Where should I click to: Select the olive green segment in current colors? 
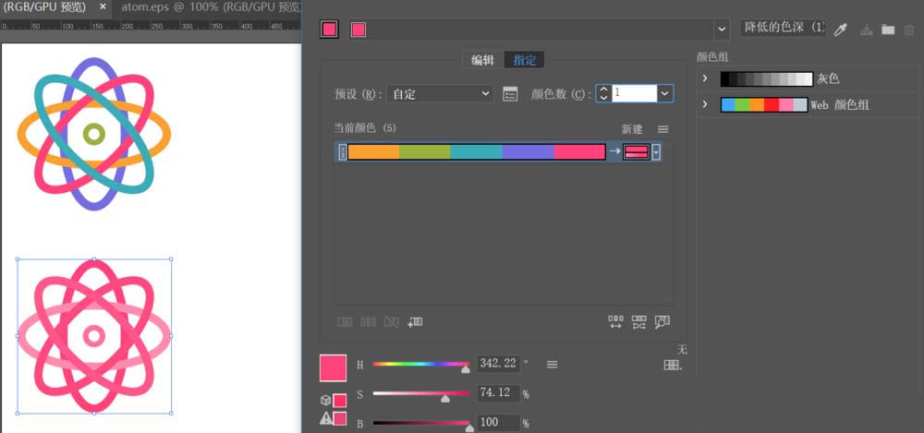click(425, 152)
